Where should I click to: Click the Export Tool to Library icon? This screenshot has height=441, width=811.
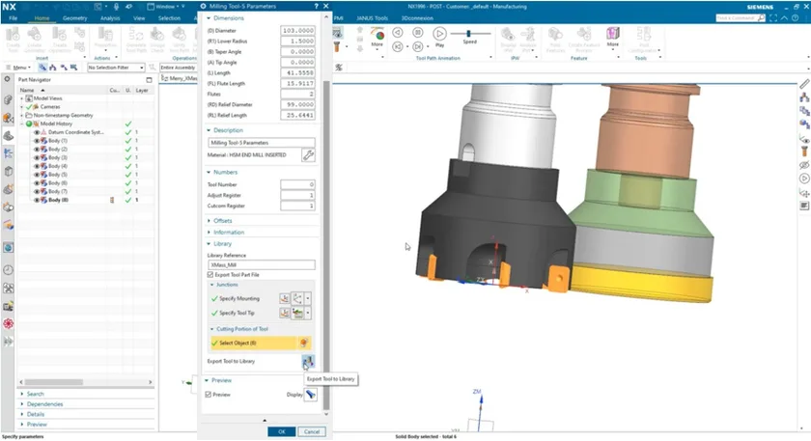[308, 361]
